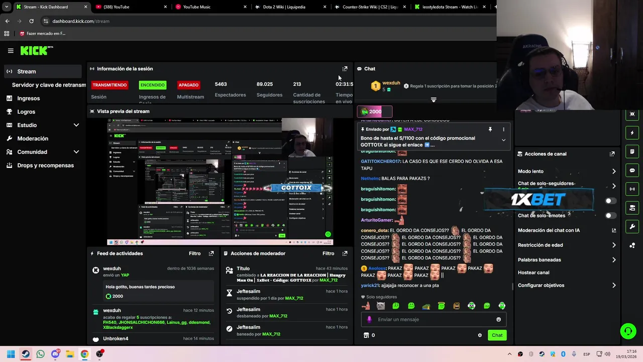
Task: Open wexduh in chat leaderboard
Action: coord(391,83)
